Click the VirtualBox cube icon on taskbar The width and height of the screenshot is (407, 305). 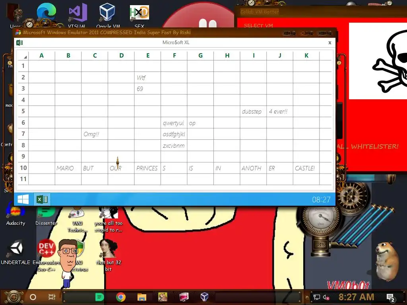coord(204,297)
